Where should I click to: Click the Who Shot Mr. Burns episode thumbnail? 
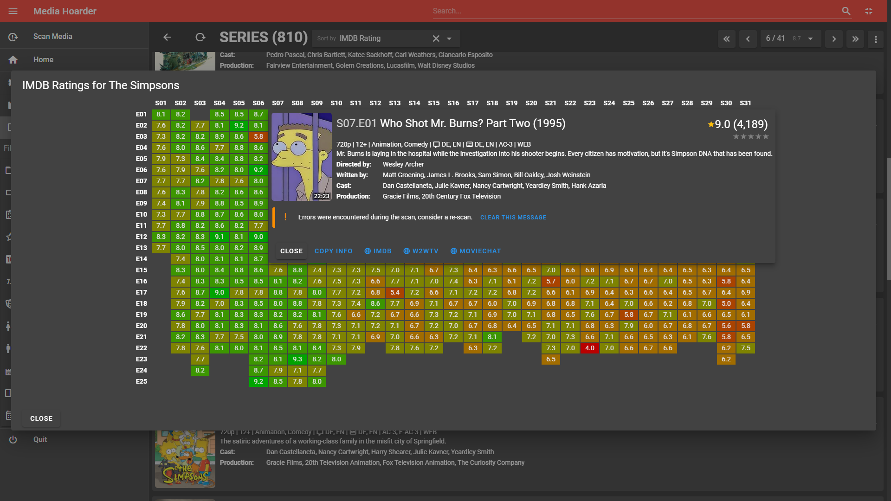(302, 157)
